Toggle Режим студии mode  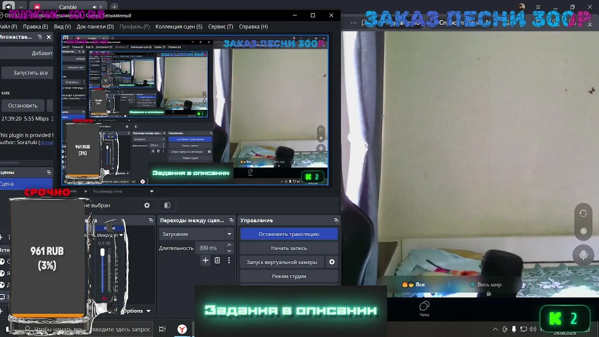click(289, 276)
